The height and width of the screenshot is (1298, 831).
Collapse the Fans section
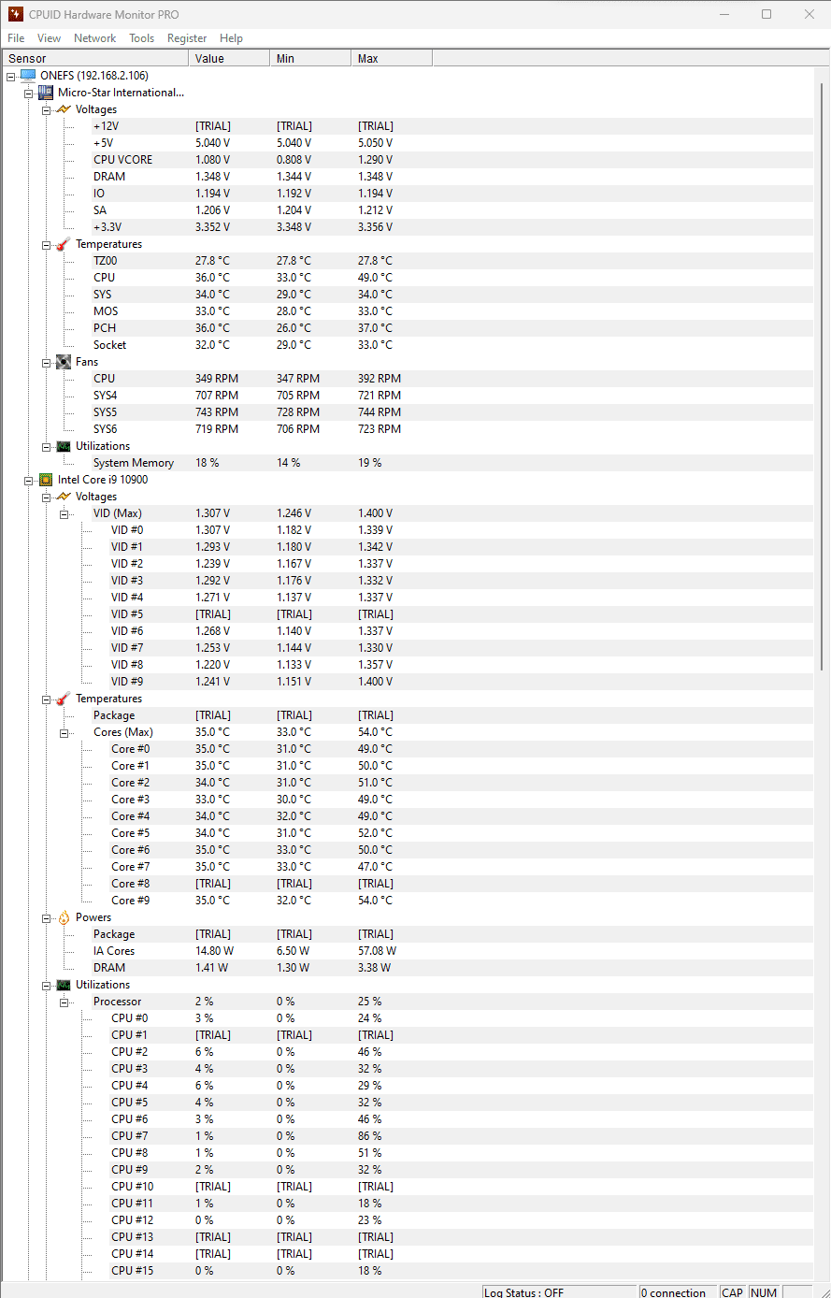coord(47,362)
